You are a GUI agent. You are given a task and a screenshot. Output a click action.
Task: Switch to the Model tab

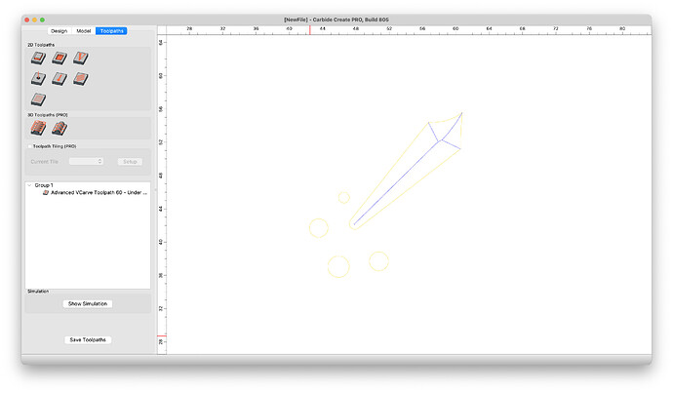coord(84,30)
